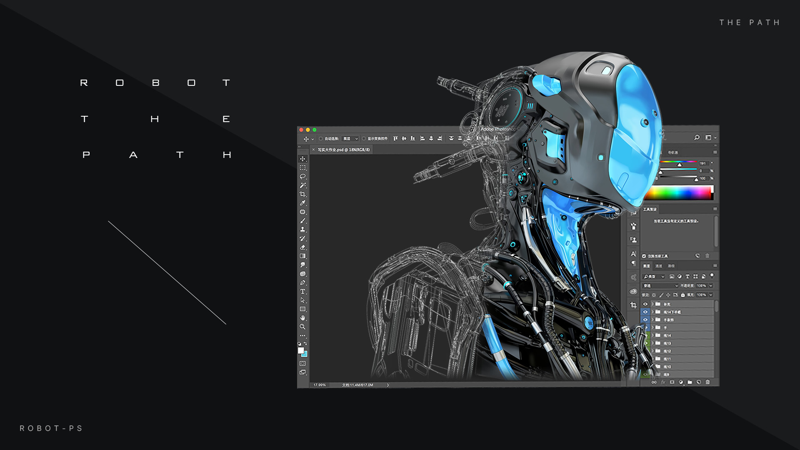The height and width of the screenshot is (450, 800).
Task: Select the Rectangle shape tool
Action: coord(303,309)
